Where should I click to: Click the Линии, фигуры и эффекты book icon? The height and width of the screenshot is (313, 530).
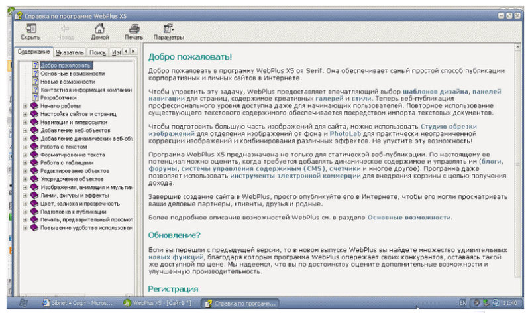click(34, 195)
